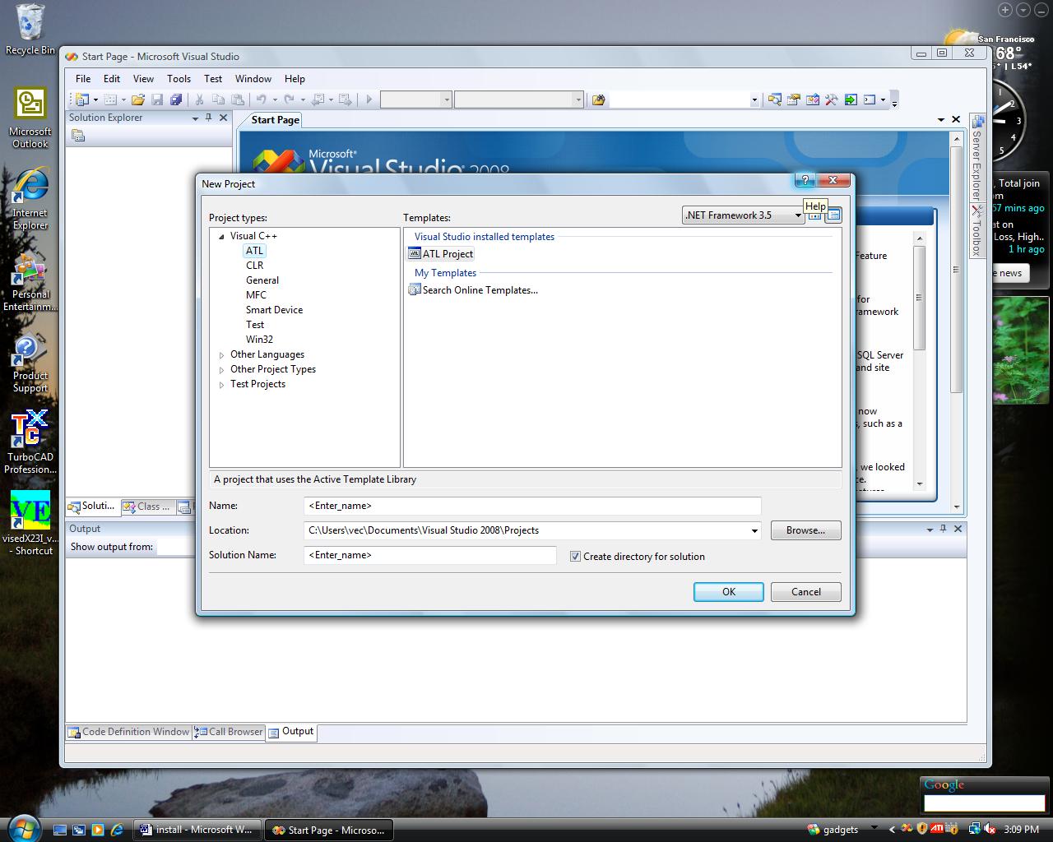Screen dimensions: 1053x842
Task: Open Find combo box dropdown in toolbar
Action: [754, 100]
